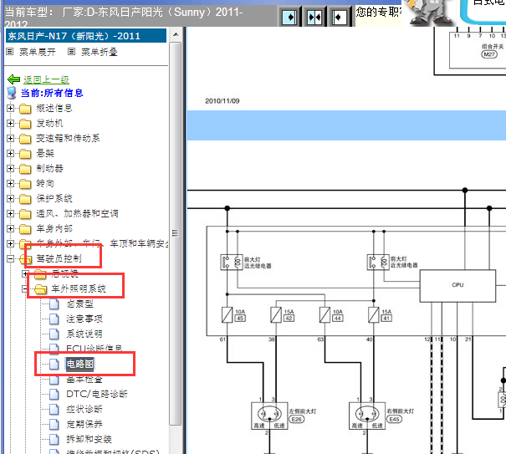Click the folder icon for 发动机

tap(25, 124)
